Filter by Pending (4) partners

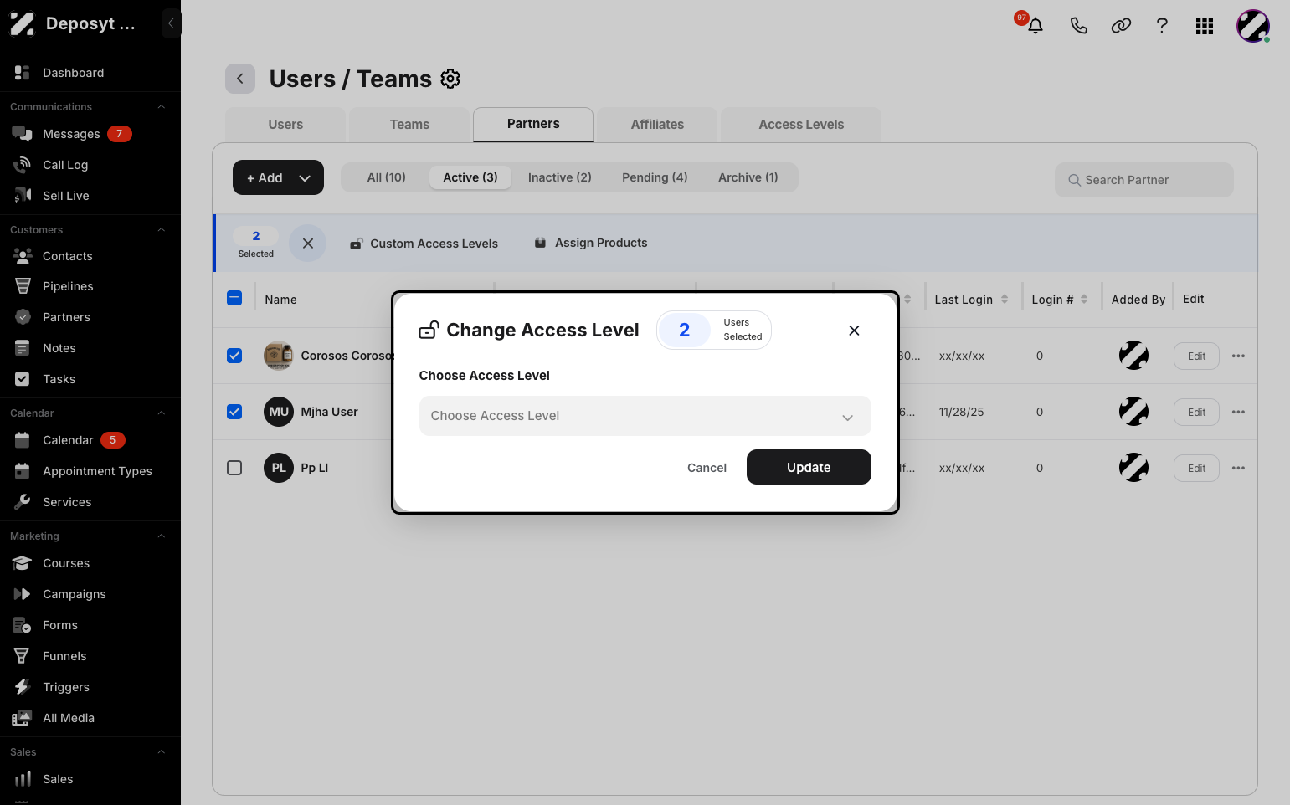pyautogui.click(x=655, y=177)
